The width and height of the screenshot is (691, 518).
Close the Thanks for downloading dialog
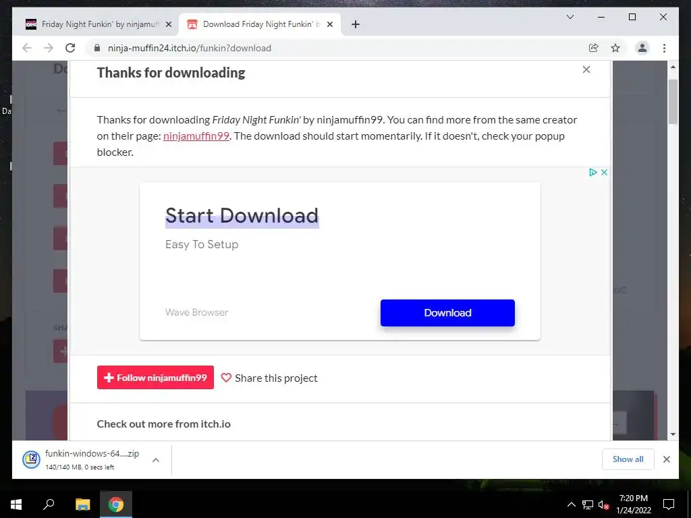click(x=586, y=69)
